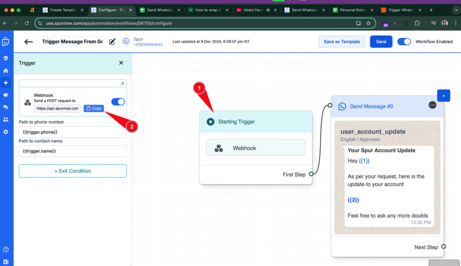Click the Spur phone number link
Image resolution: width=461 pixels, height=266 pixels.
tap(148, 45)
